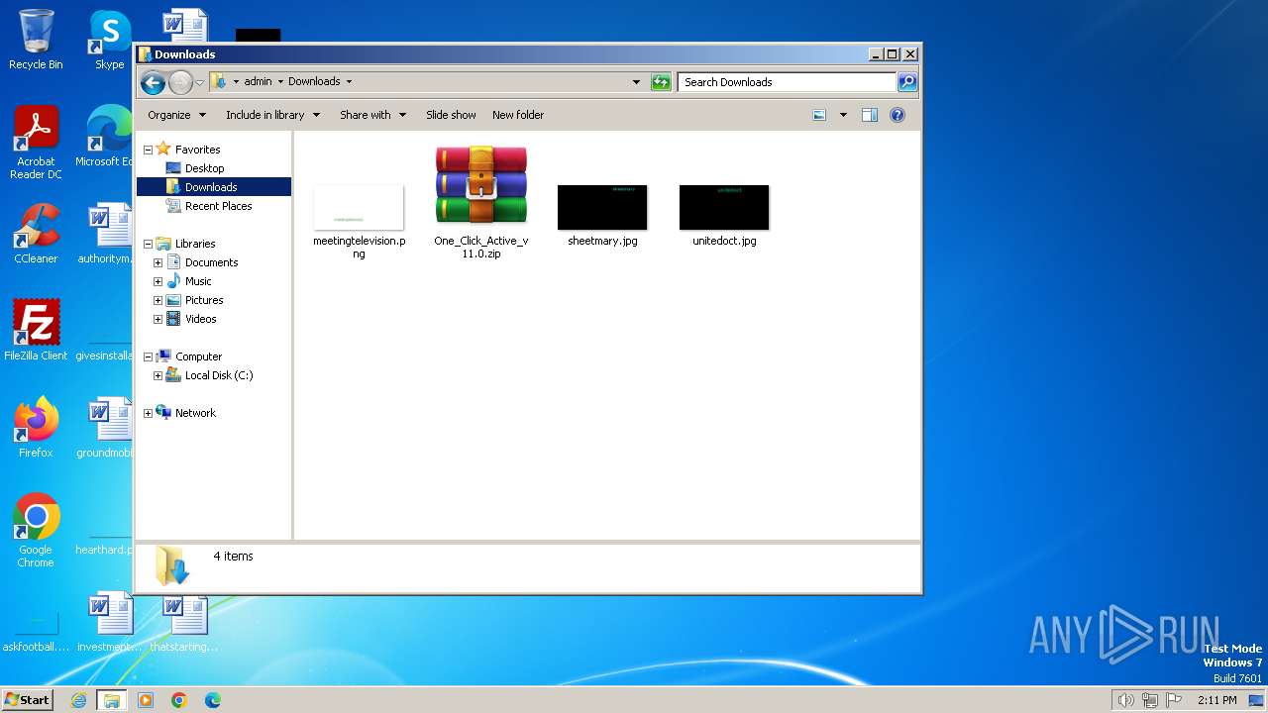Go back with the Explorer back arrow
The height and width of the screenshot is (713, 1268).
153,82
